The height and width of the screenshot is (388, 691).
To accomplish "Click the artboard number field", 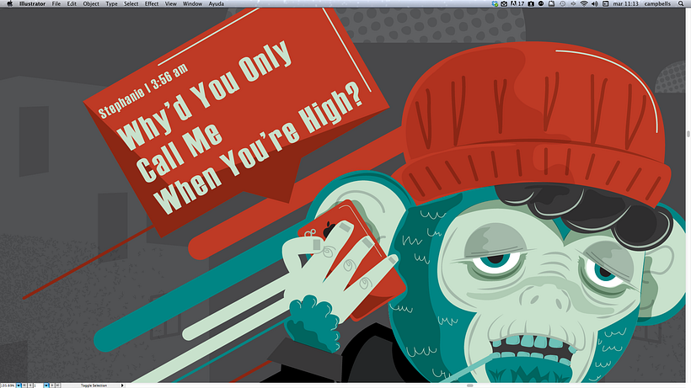I will pos(38,385).
